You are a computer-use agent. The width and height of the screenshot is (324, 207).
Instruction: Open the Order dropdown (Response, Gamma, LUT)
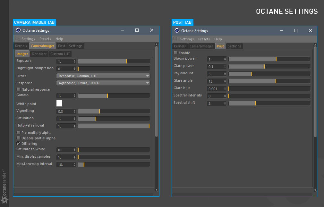103,76
